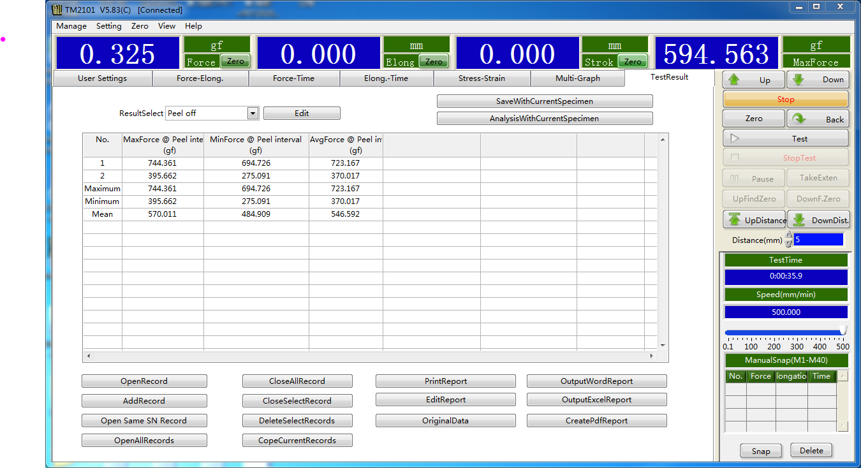The width and height of the screenshot is (861, 468).
Task: Click the Pause button in control panel
Action: [753, 179]
